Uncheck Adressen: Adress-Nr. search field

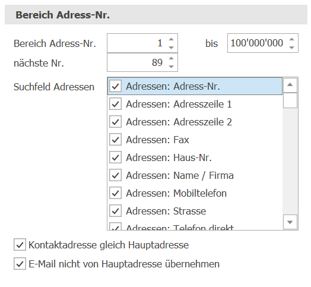click(115, 86)
